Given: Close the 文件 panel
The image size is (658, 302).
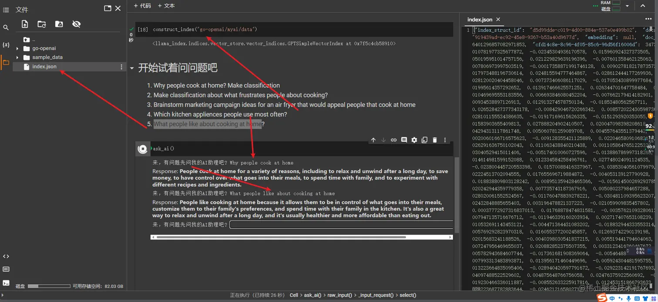Looking at the screenshot, I should point(118,8).
